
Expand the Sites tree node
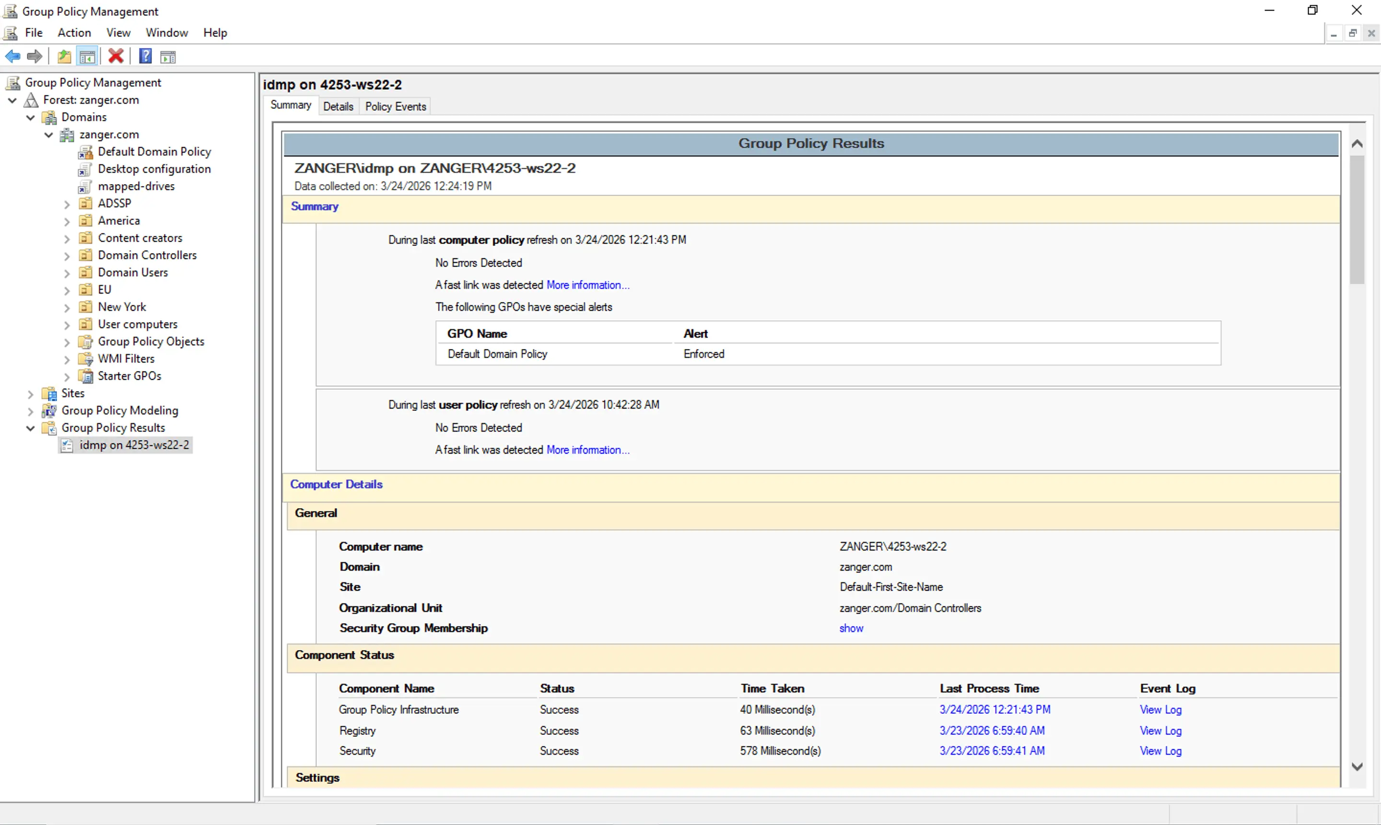(x=30, y=394)
